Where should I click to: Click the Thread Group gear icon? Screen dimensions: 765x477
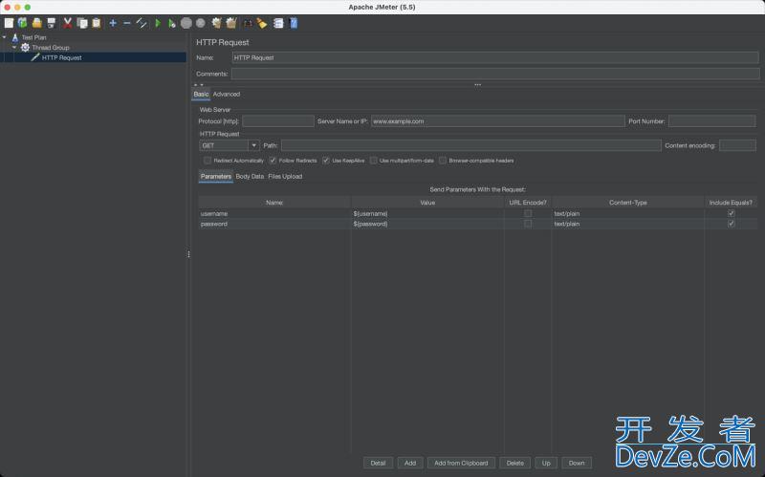pyautogui.click(x=25, y=47)
